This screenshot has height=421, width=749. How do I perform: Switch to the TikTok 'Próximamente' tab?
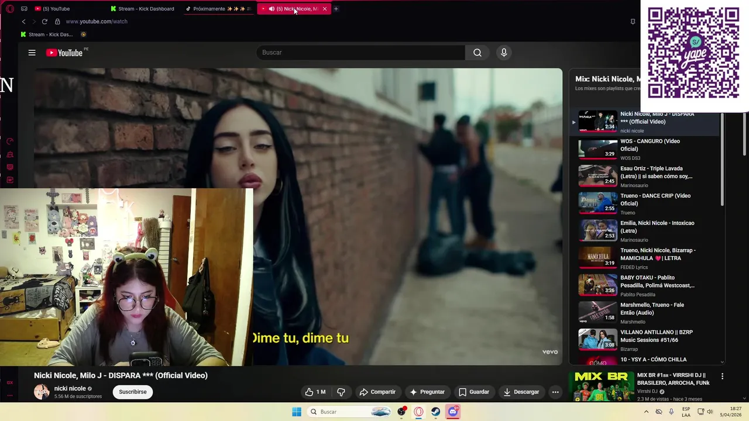pyautogui.click(x=218, y=9)
